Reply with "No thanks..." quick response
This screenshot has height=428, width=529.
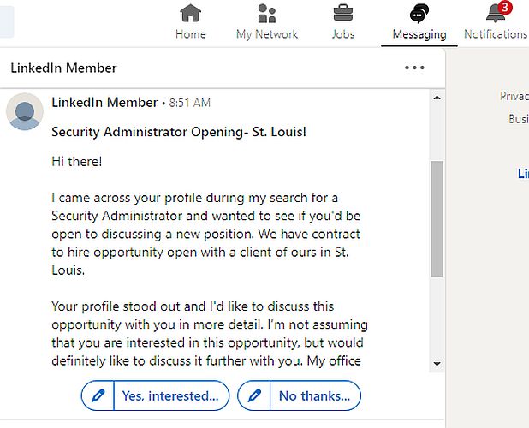tap(314, 395)
